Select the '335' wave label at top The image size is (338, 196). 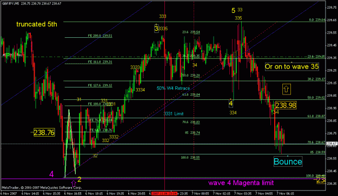238,18
